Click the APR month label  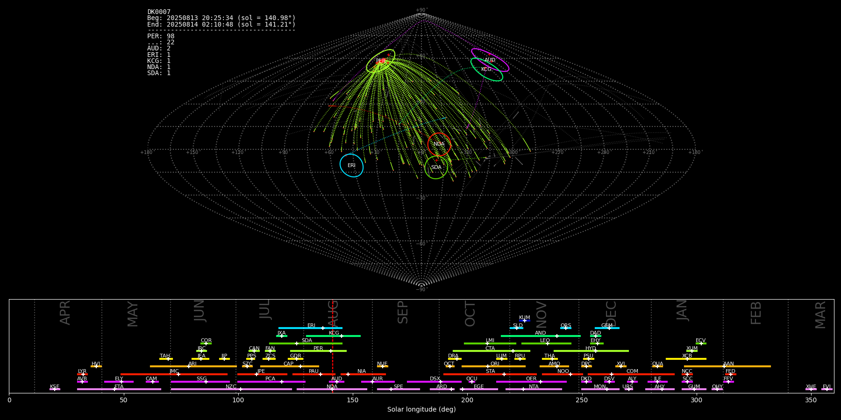65,313
